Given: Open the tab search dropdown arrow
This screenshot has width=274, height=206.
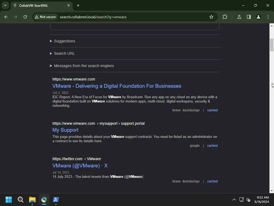Looking at the screenshot, I should click(5, 5).
